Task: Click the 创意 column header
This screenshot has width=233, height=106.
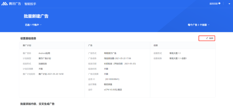Action: coord(156,46)
